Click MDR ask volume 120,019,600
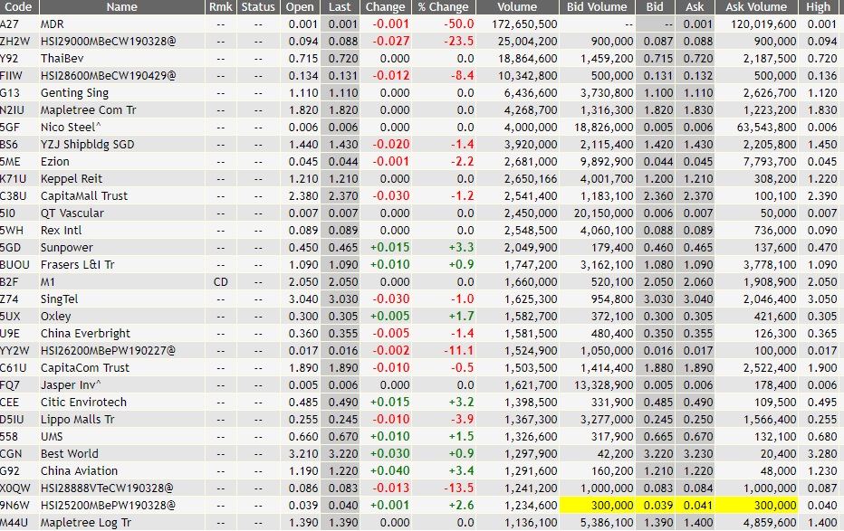Image resolution: width=844 pixels, height=531 pixels. click(763, 24)
